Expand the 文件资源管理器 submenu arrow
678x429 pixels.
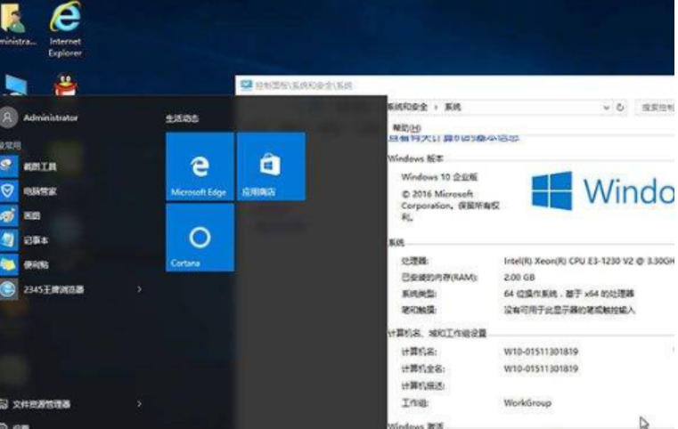click(139, 404)
